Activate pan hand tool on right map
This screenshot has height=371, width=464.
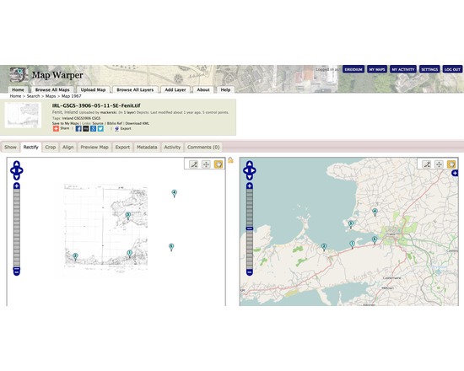(x=451, y=164)
